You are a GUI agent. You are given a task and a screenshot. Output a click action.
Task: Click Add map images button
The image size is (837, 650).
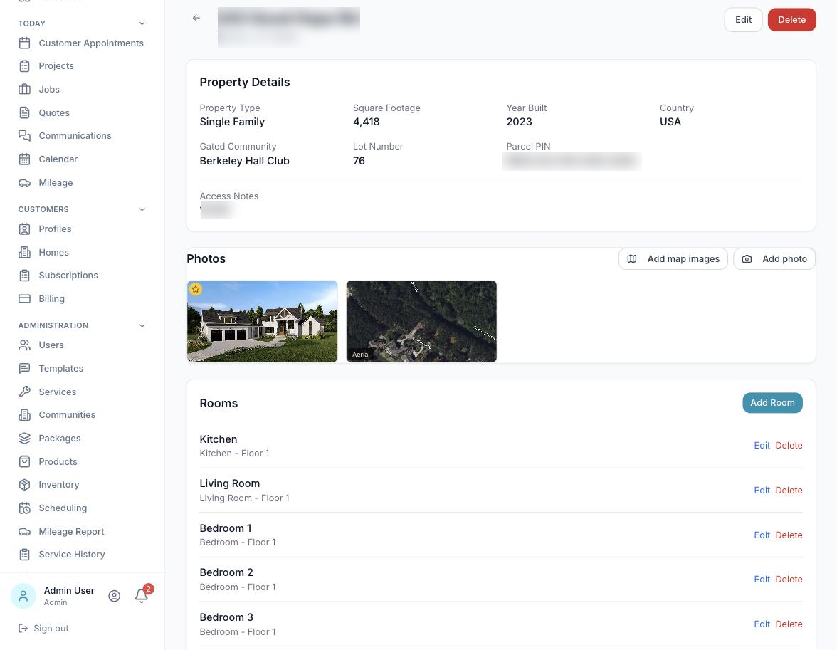coord(673,259)
